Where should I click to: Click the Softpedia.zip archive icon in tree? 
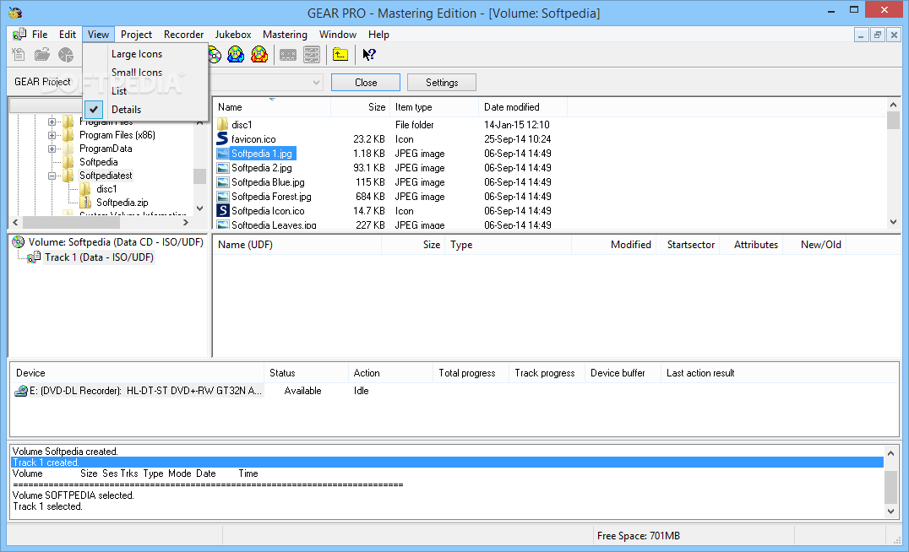[86, 203]
